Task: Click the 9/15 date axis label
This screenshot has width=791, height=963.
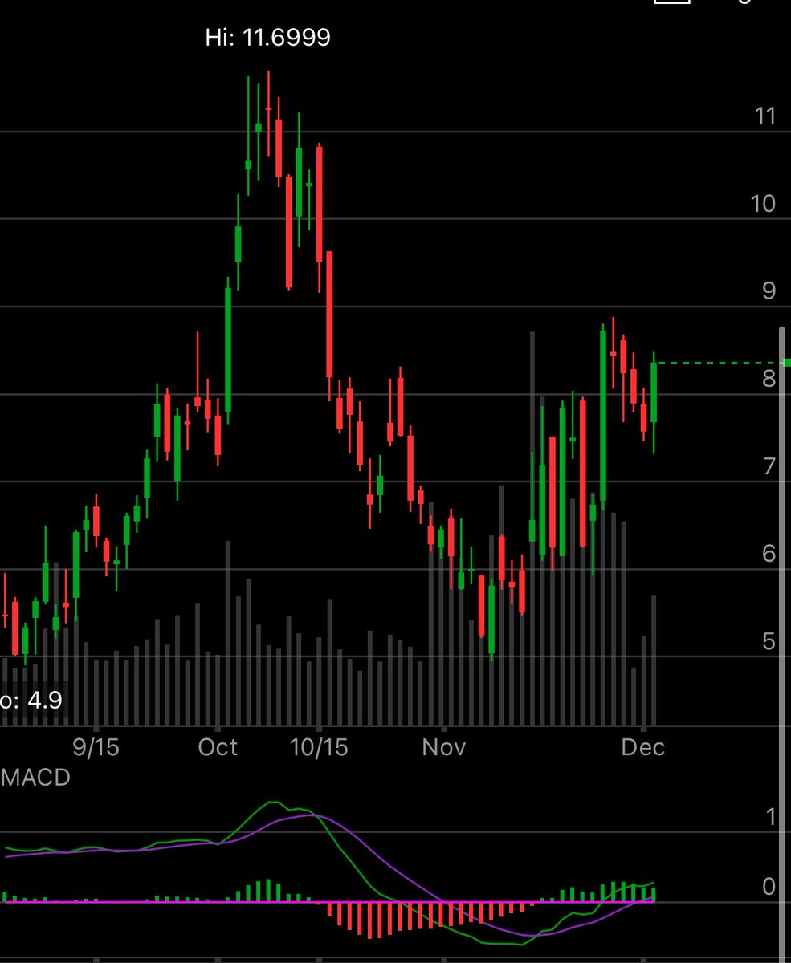Action: coord(96,747)
